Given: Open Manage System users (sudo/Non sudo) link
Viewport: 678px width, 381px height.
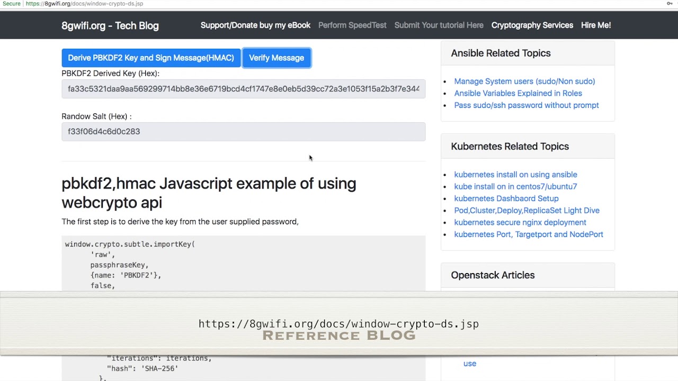Looking at the screenshot, I should [524, 81].
